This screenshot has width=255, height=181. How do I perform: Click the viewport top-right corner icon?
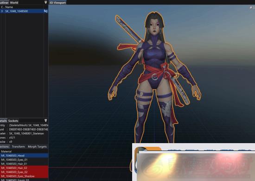click(251, 7)
